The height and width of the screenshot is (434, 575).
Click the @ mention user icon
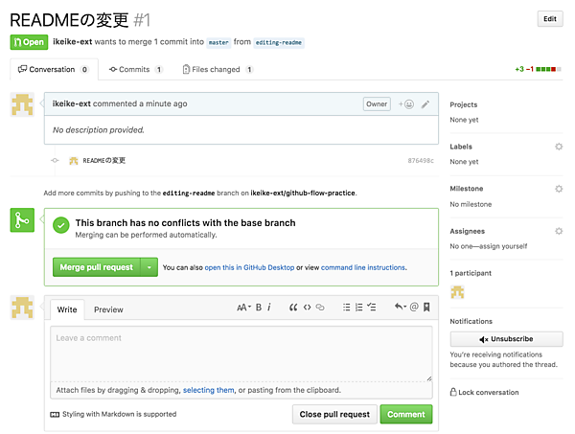tap(414, 308)
